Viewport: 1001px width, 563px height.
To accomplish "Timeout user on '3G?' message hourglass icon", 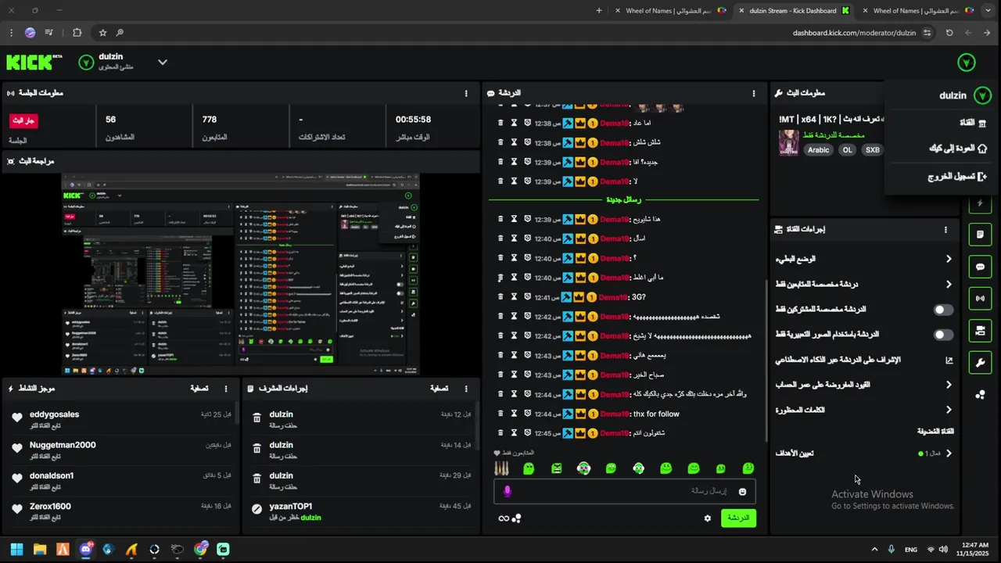I will click(x=514, y=297).
